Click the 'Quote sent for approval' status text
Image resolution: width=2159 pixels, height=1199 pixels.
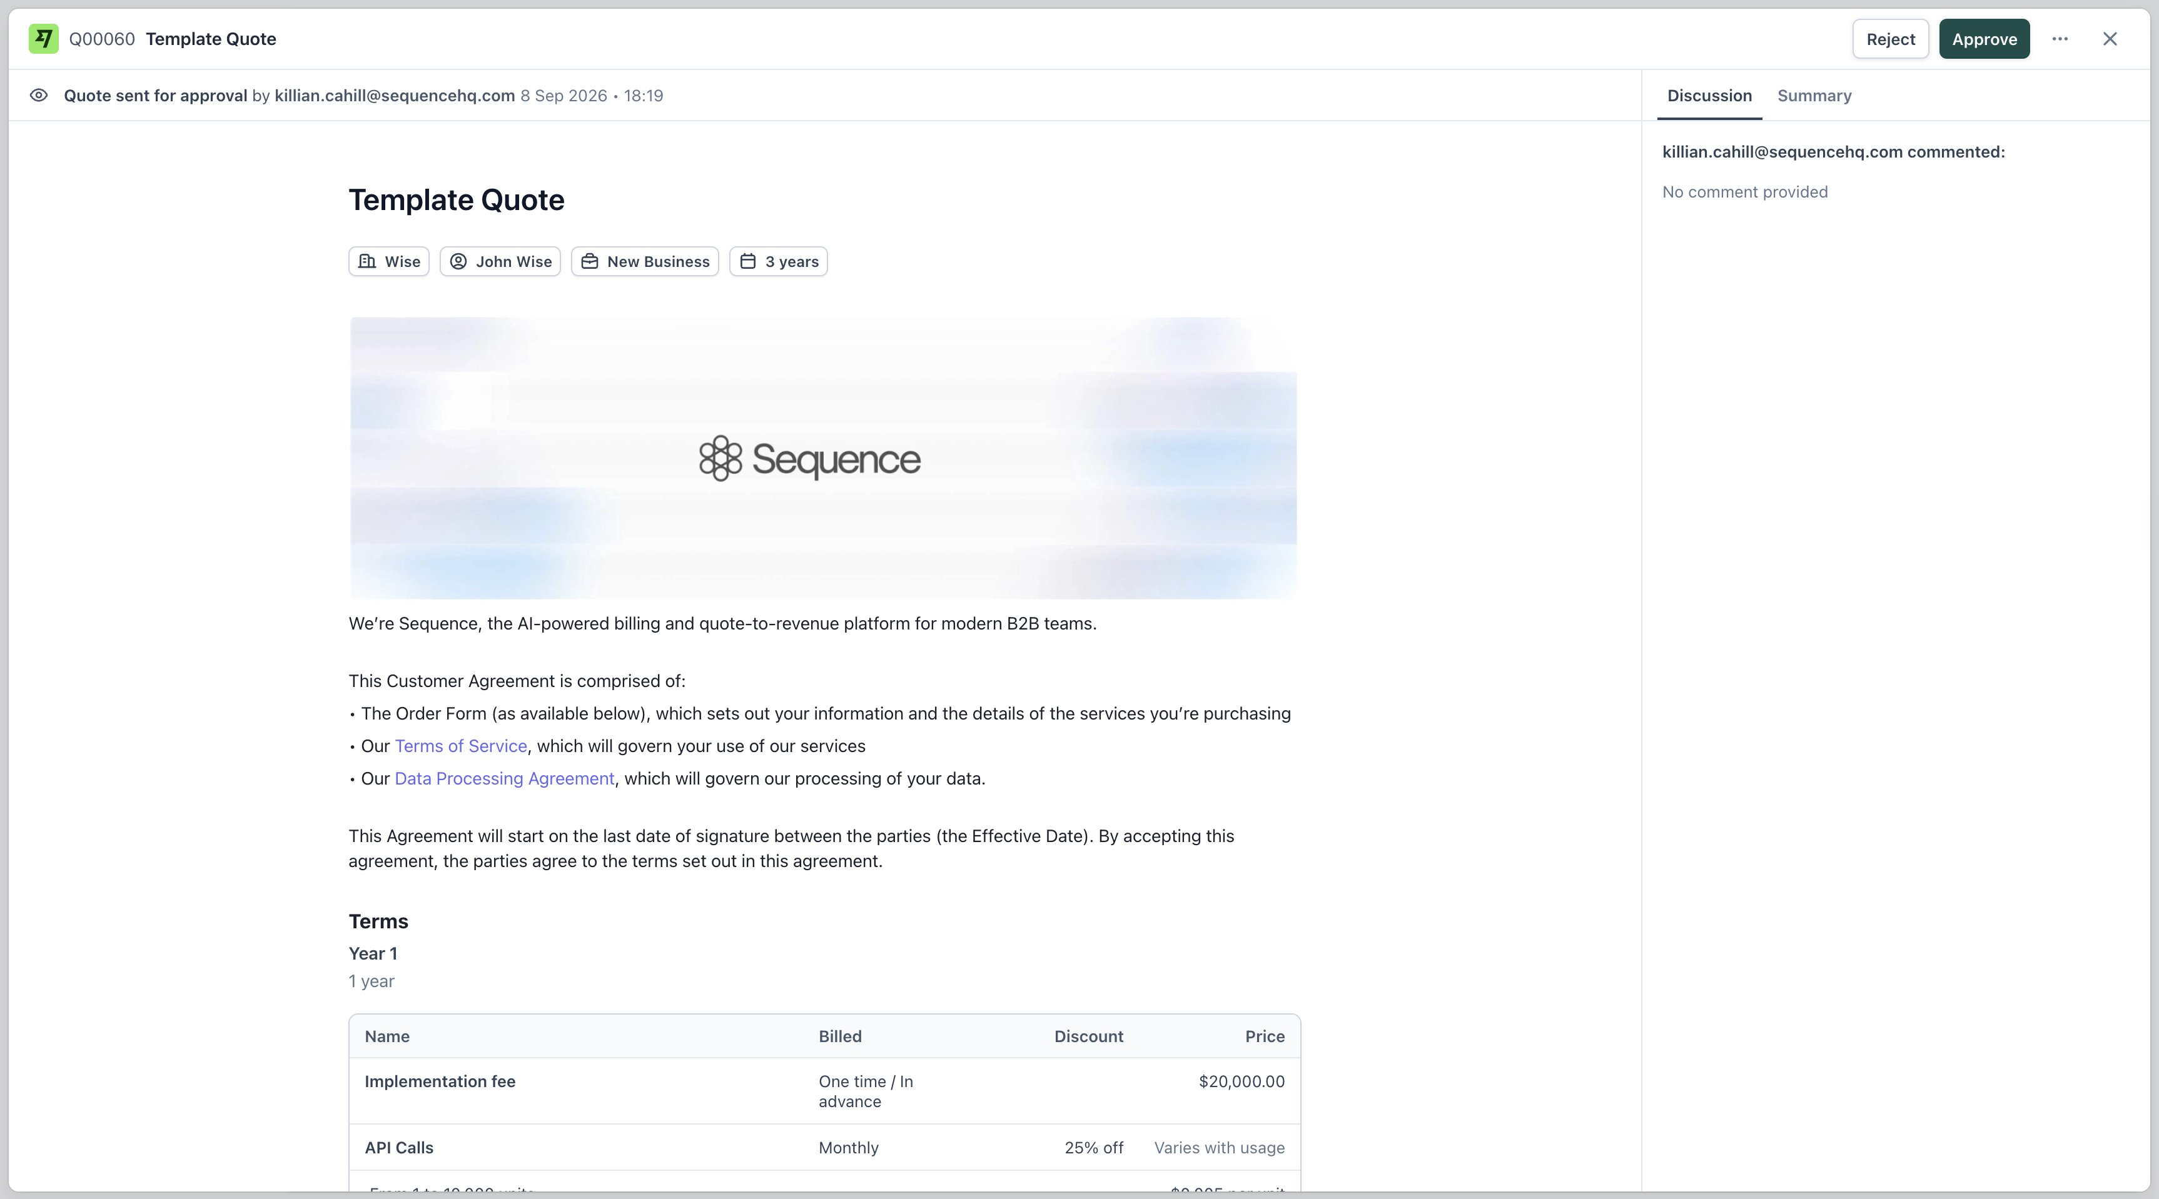point(155,96)
